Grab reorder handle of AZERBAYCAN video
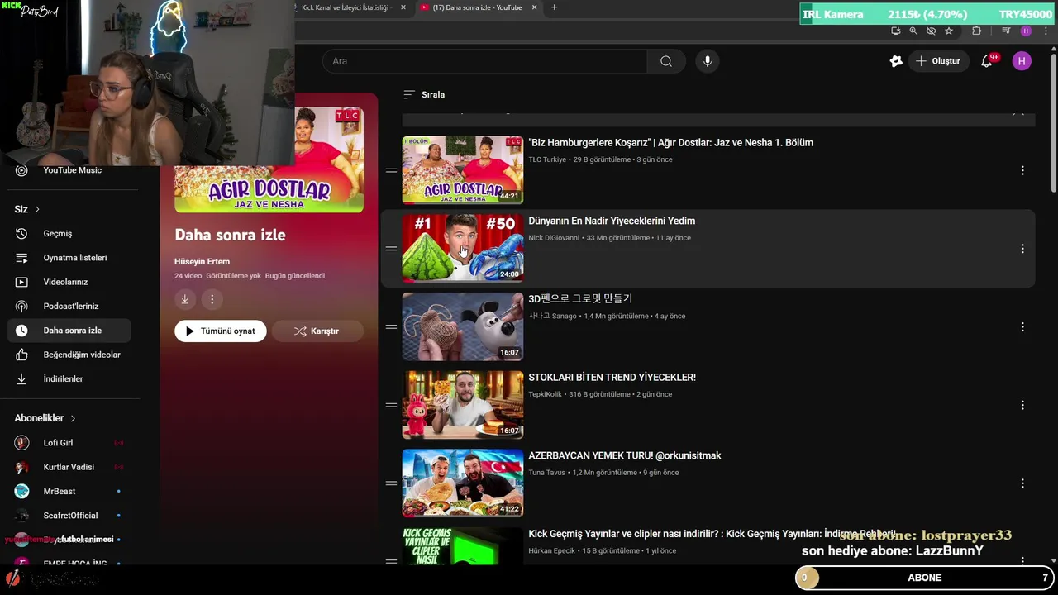1058x595 pixels. coord(391,483)
